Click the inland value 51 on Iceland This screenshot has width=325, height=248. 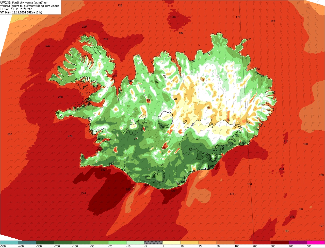point(209,108)
